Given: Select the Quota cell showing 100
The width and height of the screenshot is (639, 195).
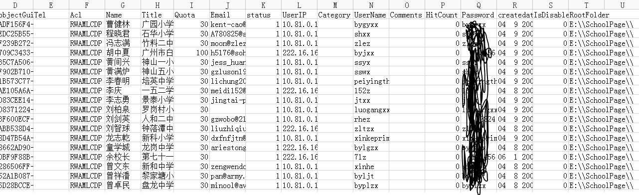Looking at the screenshot, I should point(192,53).
